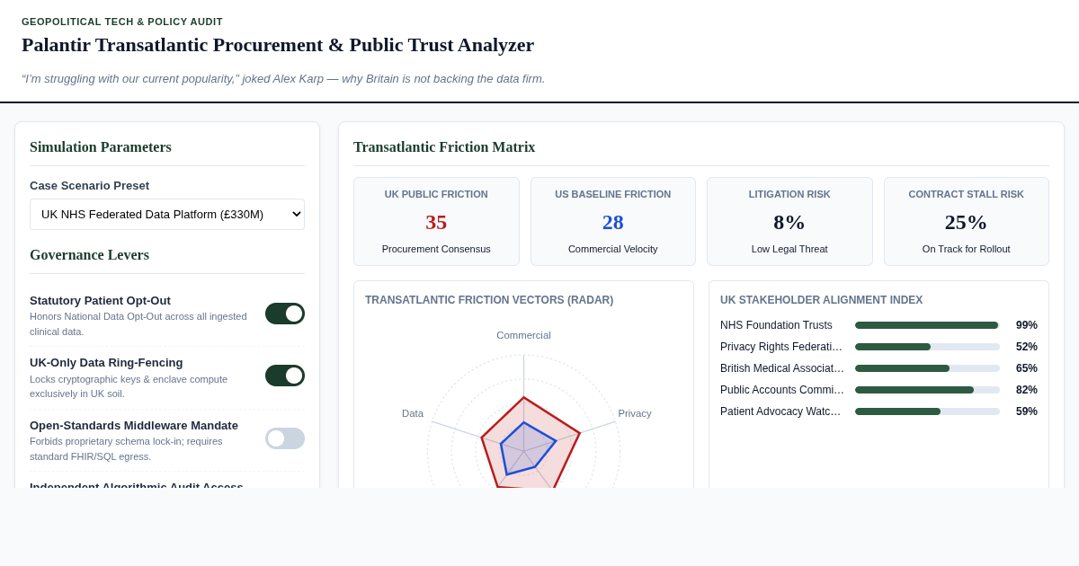Click the Patient Advocacy Watch progress bar

pyautogui.click(x=927, y=411)
